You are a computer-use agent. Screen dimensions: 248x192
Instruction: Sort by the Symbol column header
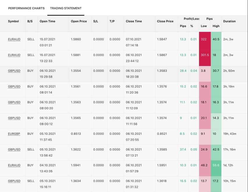tap(13, 21)
